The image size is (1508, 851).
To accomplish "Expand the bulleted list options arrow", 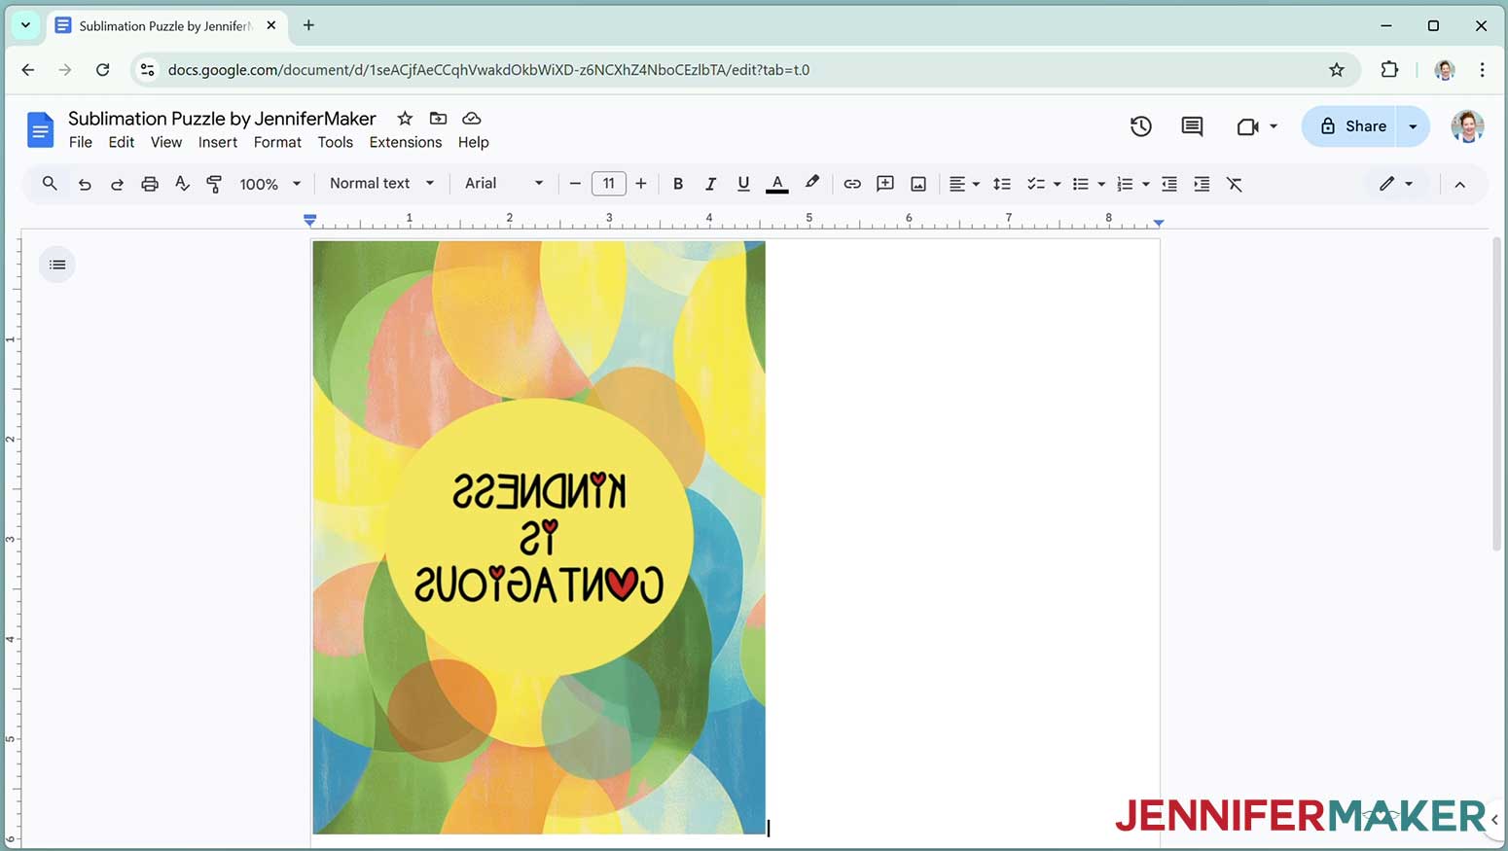I will click(1101, 184).
